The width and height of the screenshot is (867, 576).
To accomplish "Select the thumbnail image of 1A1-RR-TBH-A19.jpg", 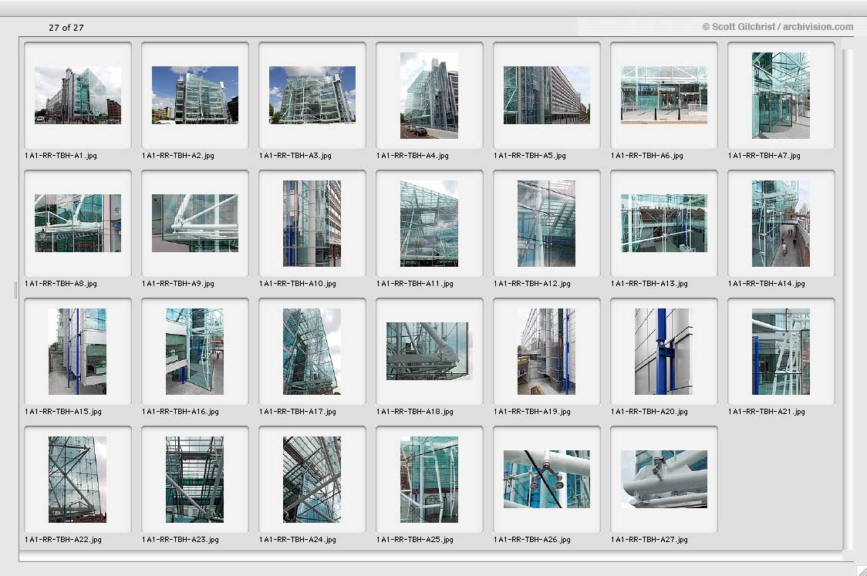I will coord(546,352).
